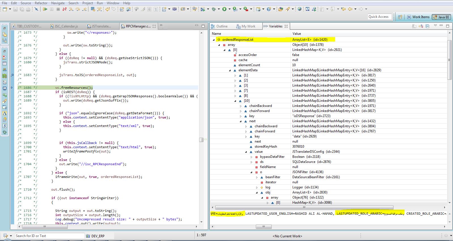This screenshot has width=453, height=241.
Task: Open the Refactor menu
Action: pyautogui.click(x=41, y=3)
